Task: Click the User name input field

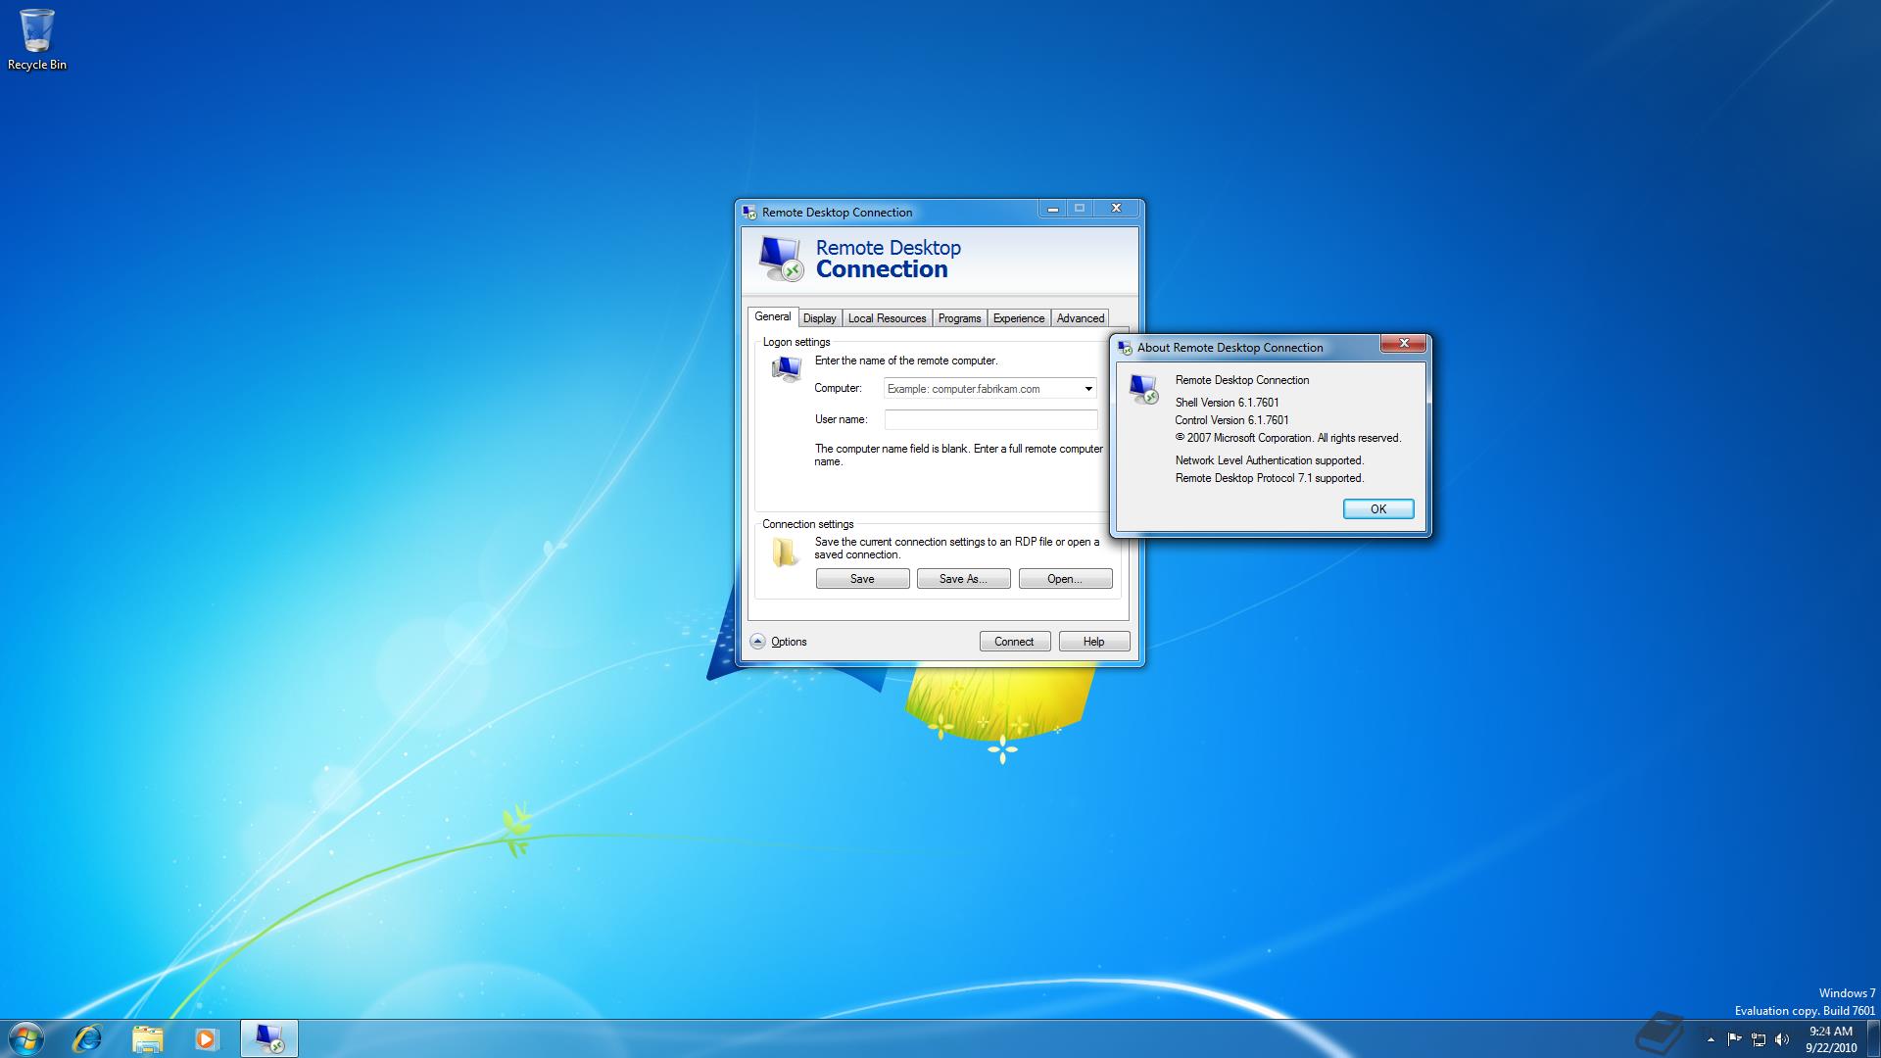Action: (989, 419)
